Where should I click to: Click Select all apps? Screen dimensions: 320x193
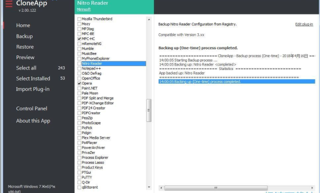coord(26,68)
